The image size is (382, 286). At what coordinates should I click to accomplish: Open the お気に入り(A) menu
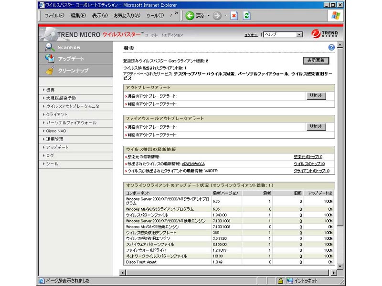click(x=127, y=16)
